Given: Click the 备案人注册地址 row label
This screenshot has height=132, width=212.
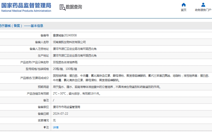Looking at the screenshot, I should [x=39, y=49].
